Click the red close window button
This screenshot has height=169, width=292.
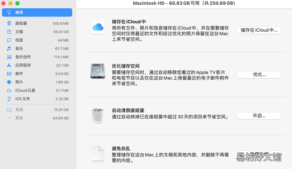[3, 3]
